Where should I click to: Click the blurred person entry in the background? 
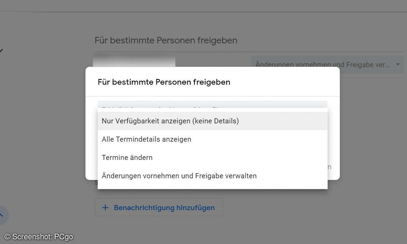coord(134,60)
